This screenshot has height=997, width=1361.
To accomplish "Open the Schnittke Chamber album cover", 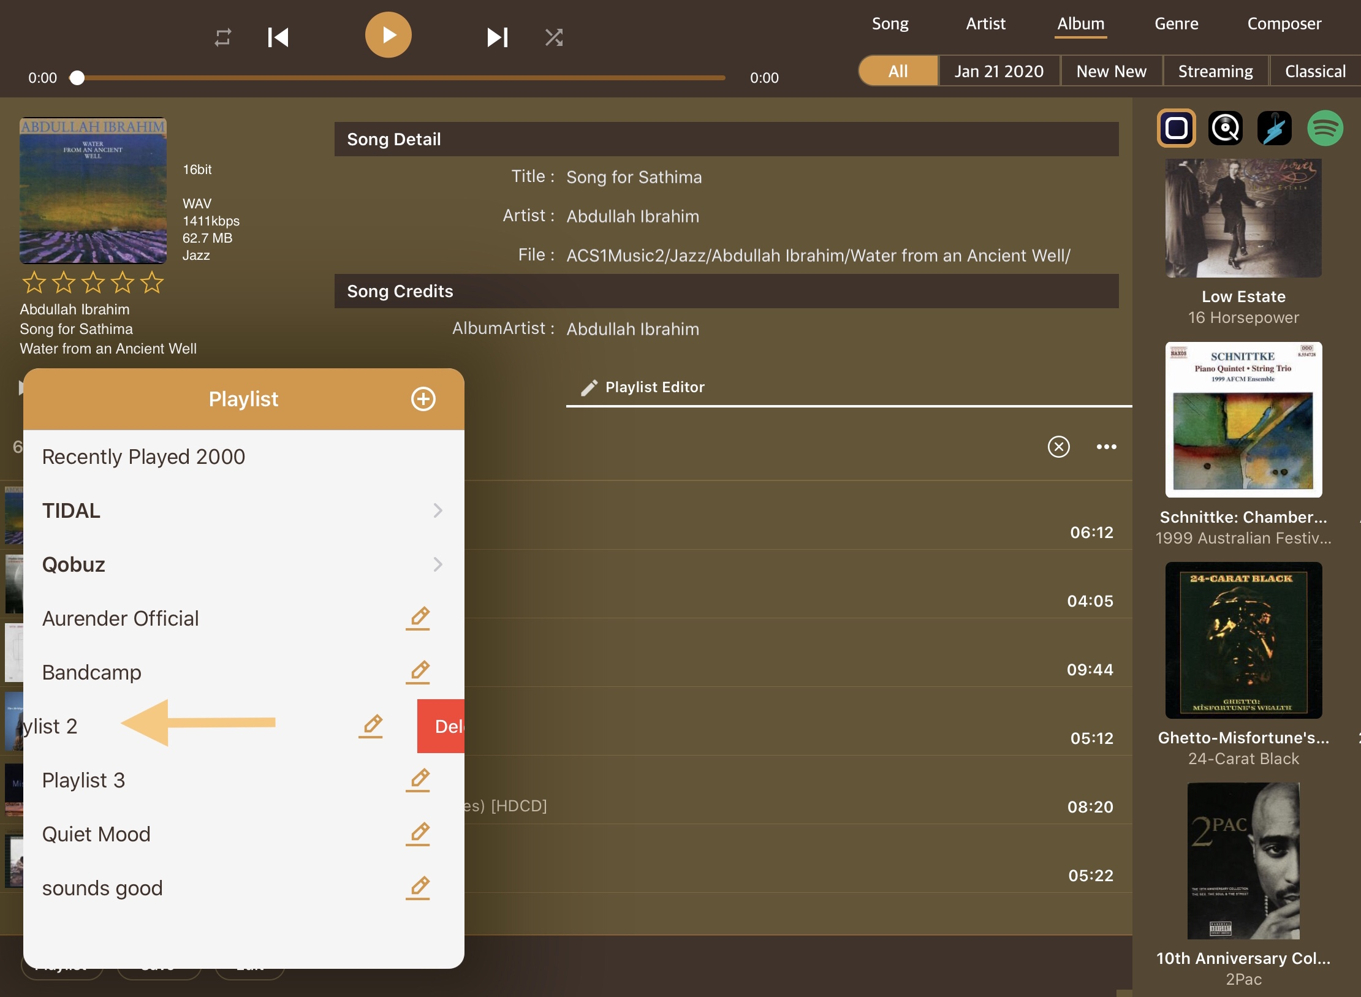I will [x=1243, y=420].
